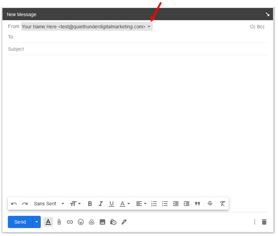Click the indent more icon
This screenshot has height=236, width=278.
coord(186,204)
